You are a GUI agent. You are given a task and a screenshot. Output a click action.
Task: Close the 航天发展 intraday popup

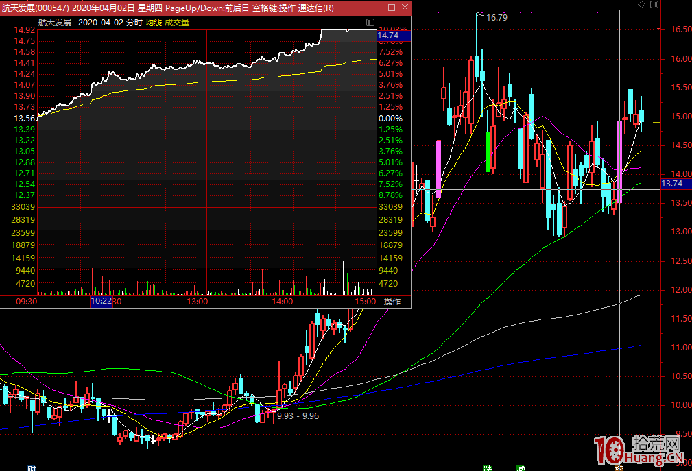pyautogui.click(x=403, y=8)
